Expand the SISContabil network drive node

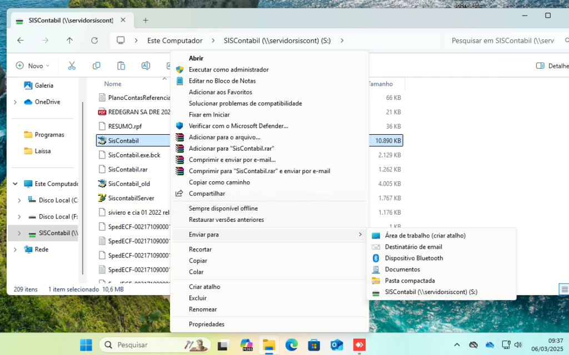(x=19, y=233)
